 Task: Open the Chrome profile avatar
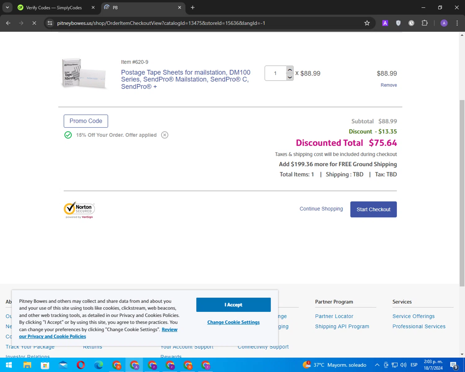tap(444, 23)
